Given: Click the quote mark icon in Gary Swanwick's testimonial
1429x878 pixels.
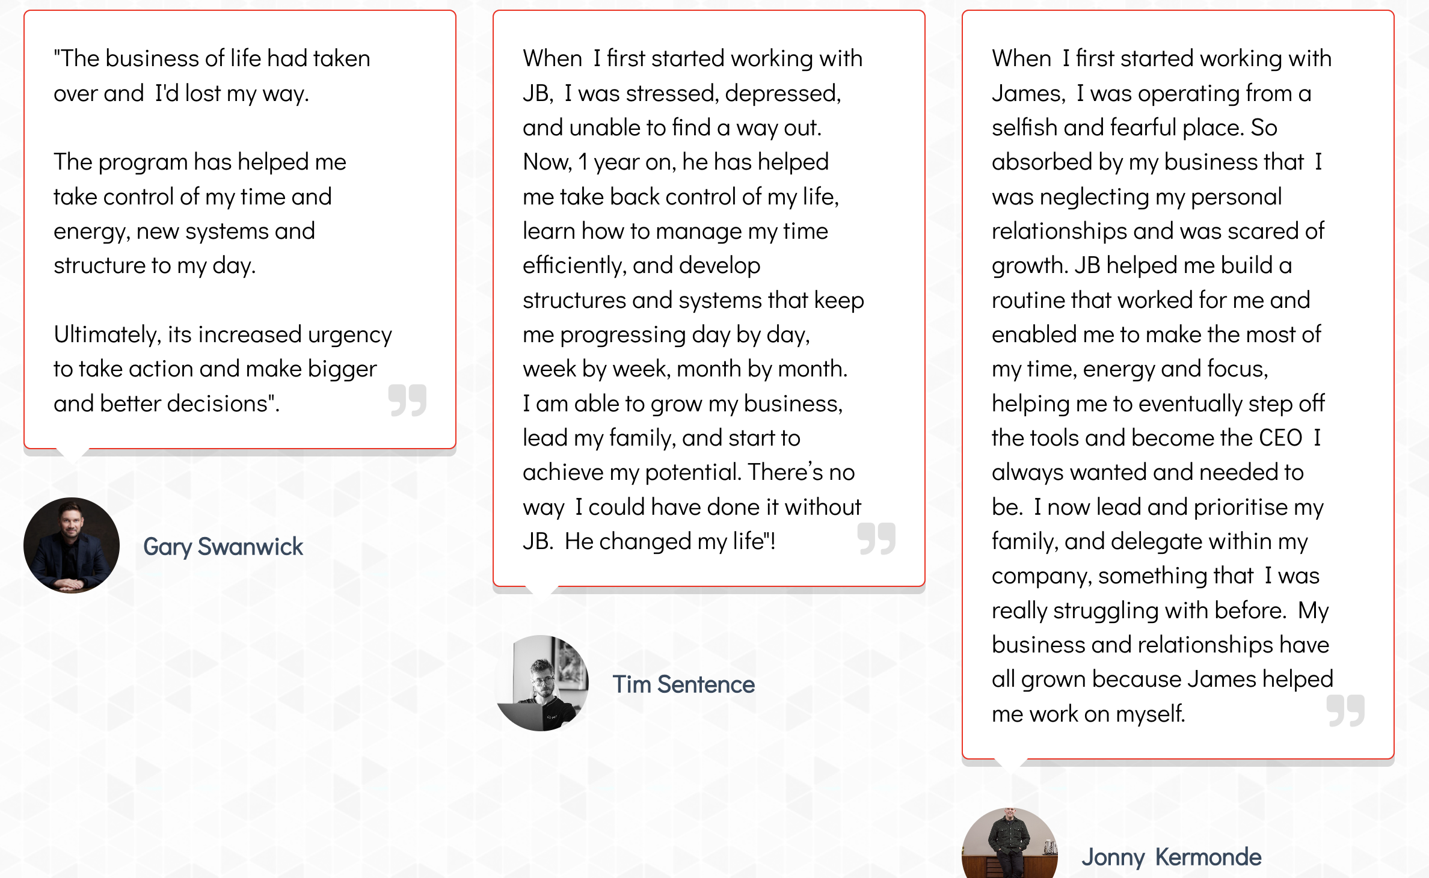Looking at the screenshot, I should (x=407, y=400).
